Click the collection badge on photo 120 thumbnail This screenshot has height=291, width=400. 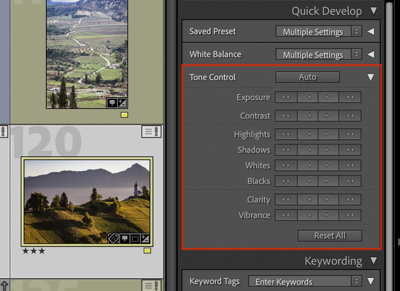click(125, 238)
